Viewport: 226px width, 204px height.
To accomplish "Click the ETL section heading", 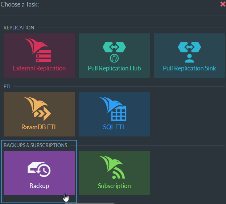I will [x=8, y=86].
